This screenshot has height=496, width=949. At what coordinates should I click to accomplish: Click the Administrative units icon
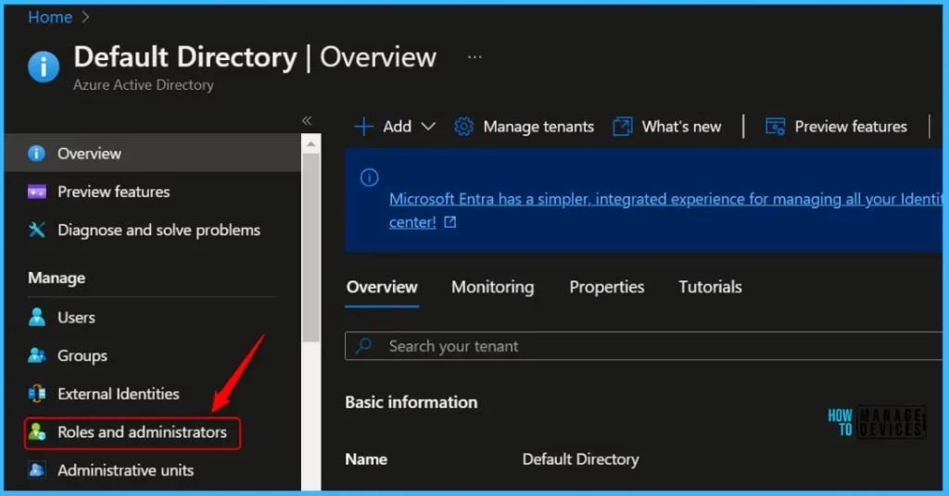pyautogui.click(x=36, y=470)
